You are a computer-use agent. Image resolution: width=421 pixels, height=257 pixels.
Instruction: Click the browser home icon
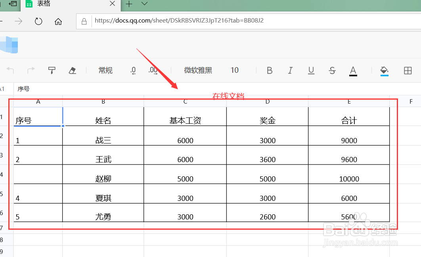(x=59, y=21)
